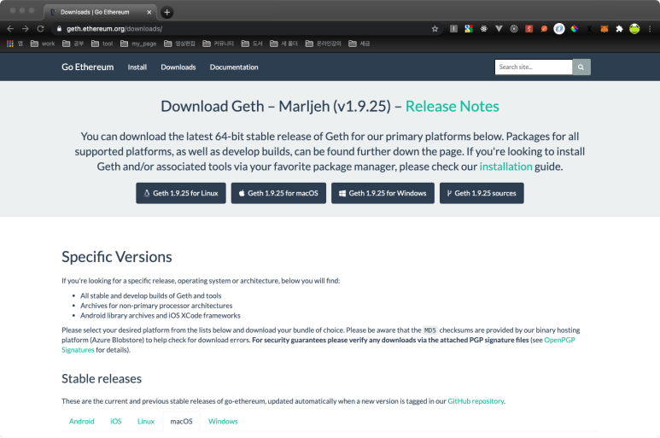660x438 pixels.
Task: Switch to the iOS releases tab
Action: (x=116, y=421)
